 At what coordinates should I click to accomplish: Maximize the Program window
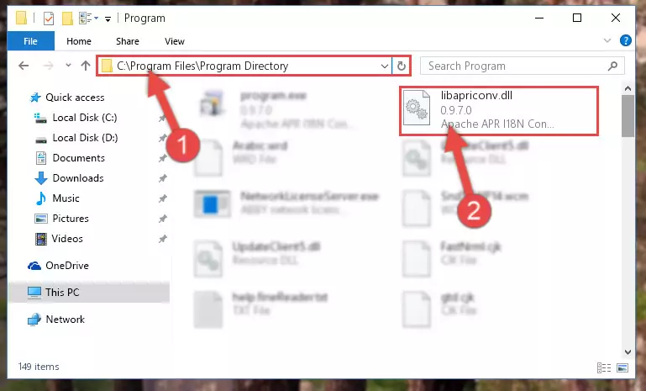click(x=577, y=18)
